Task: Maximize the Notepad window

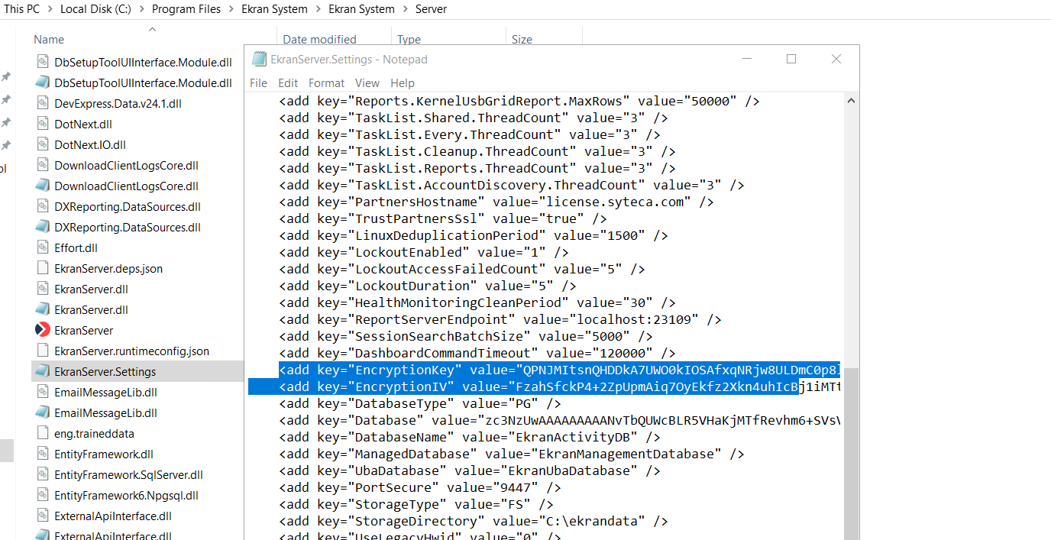Action: coord(791,59)
